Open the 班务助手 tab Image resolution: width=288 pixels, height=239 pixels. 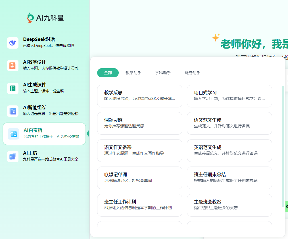(193, 73)
